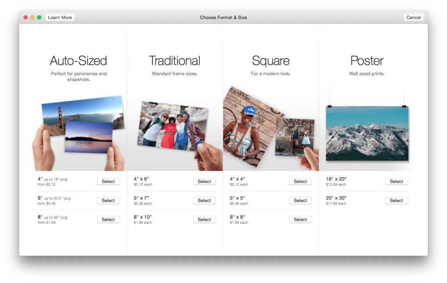Select the Traditional 8" x 10" print size
This screenshot has height=283, width=447.
click(x=204, y=220)
